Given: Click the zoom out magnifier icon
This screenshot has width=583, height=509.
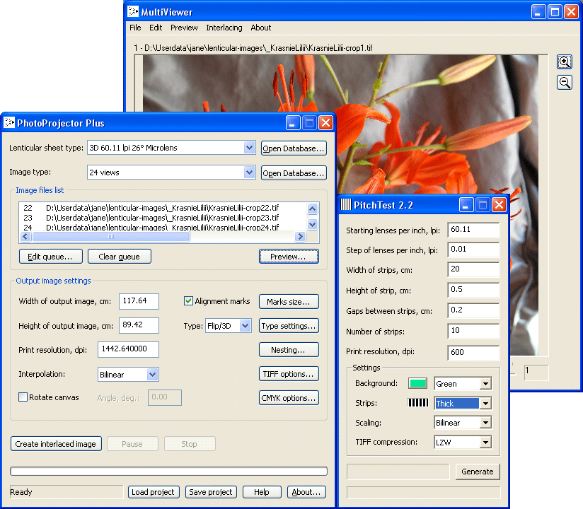Looking at the screenshot, I should coord(565,83).
